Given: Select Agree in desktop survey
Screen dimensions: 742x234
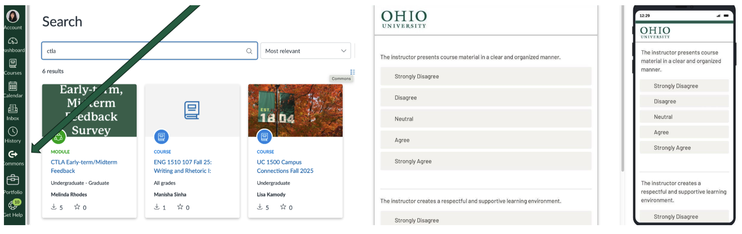Looking at the screenshot, I should [x=486, y=140].
